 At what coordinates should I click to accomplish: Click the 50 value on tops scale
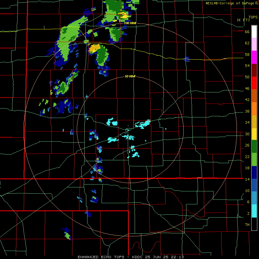coord(247,77)
